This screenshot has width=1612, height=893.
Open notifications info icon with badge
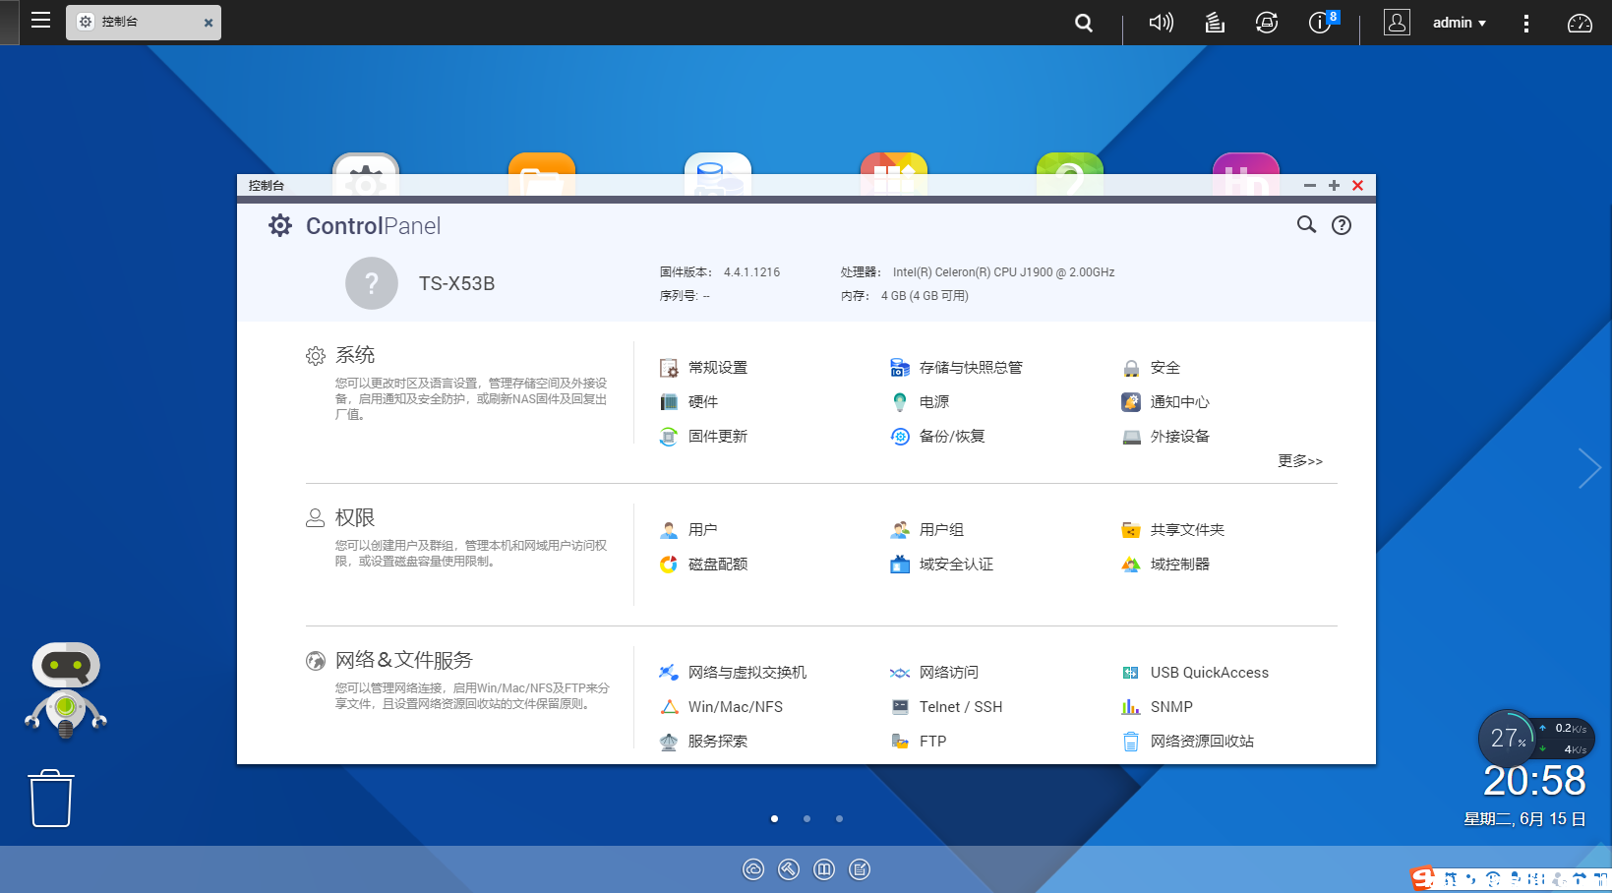tap(1320, 23)
